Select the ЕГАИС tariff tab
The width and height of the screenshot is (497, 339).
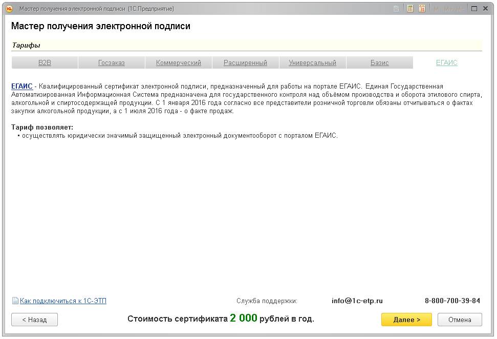[447, 63]
